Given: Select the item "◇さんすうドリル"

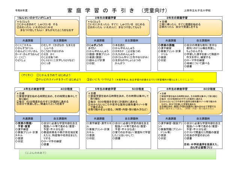Looking at the screenshot, I should (24, 48).
